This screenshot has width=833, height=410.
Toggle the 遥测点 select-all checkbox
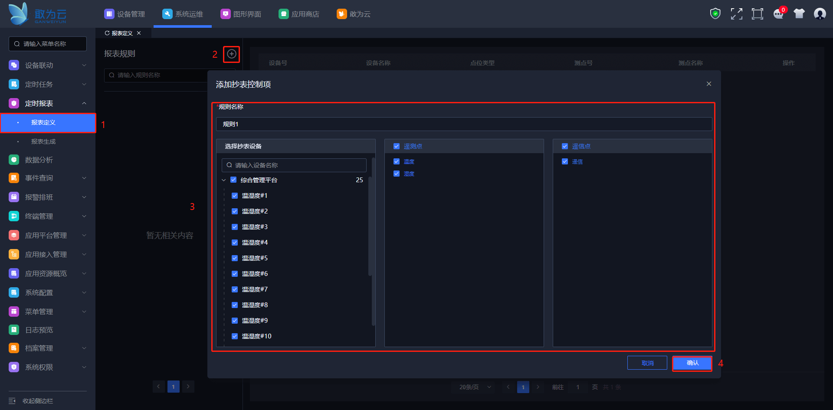397,146
